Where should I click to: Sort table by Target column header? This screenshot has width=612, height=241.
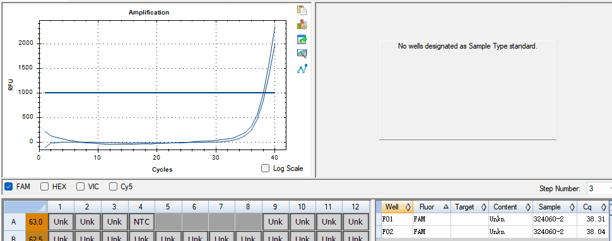[x=469, y=207]
